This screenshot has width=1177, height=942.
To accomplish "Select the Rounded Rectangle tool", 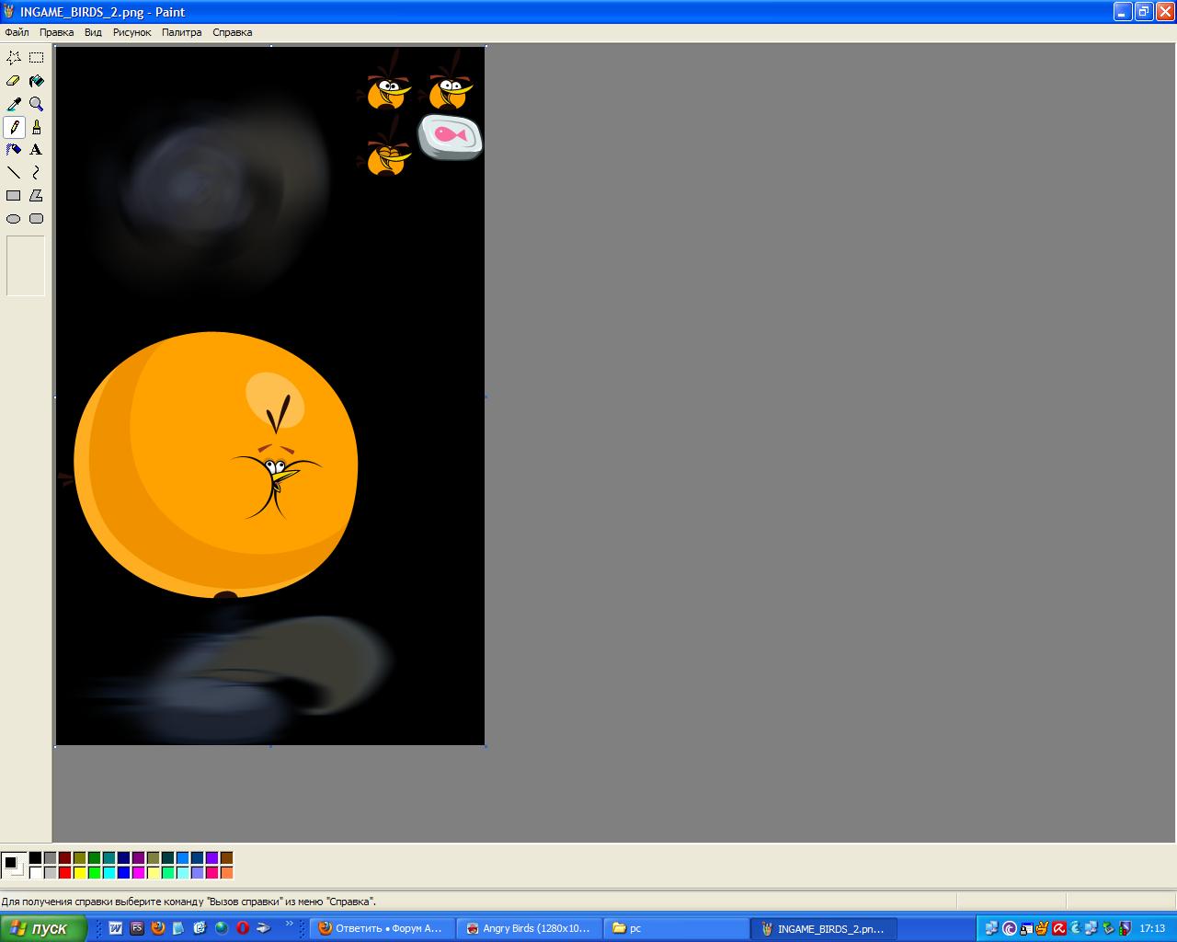I will pos(37,219).
